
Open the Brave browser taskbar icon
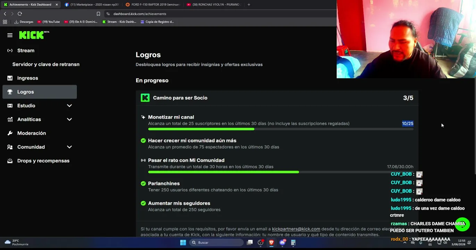[271, 243]
